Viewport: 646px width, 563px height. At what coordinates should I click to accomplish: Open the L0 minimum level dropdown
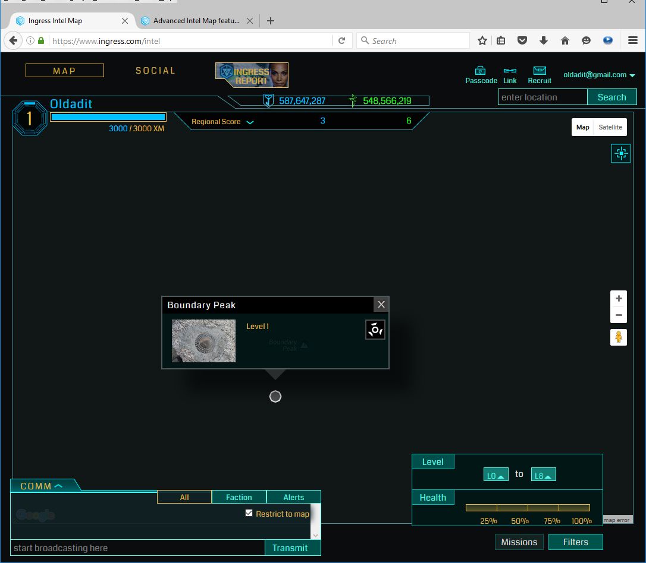pos(496,475)
